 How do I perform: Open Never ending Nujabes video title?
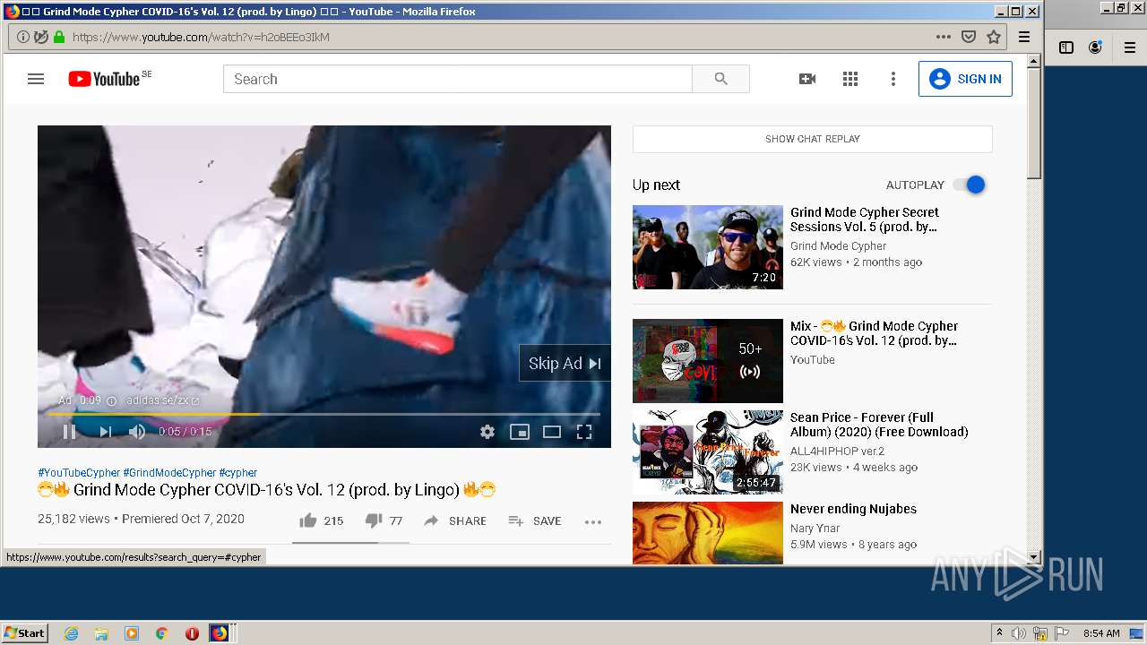(853, 509)
